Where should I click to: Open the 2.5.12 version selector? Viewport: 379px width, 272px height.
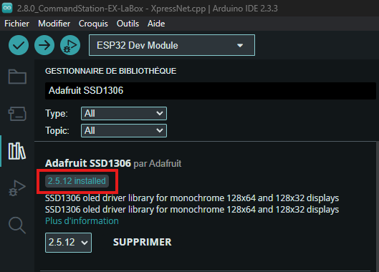coord(68,242)
